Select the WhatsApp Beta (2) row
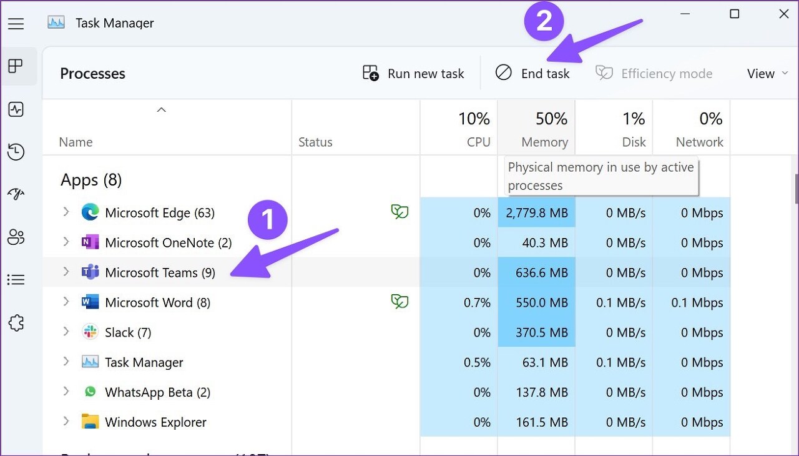 pyautogui.click(x=386, y=392)
